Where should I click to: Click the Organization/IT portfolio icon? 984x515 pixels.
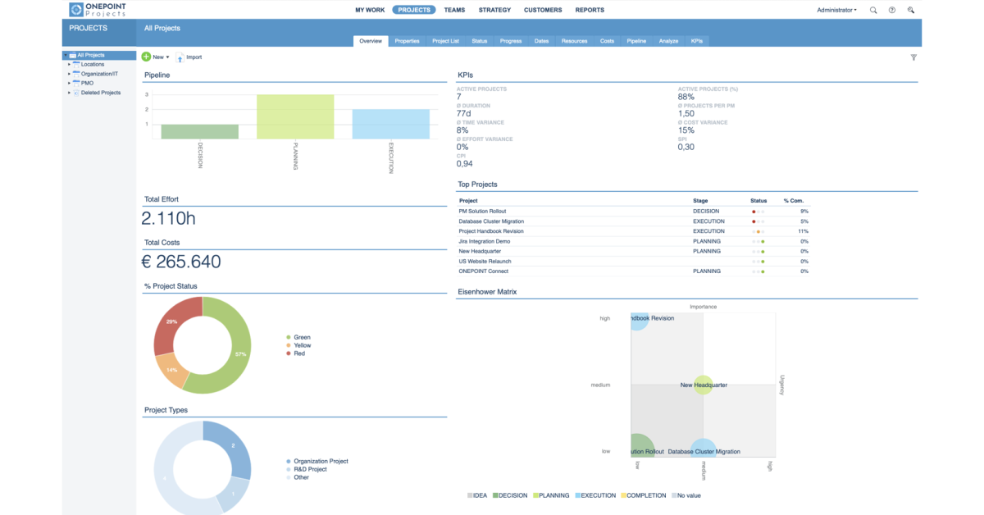pyautogui.click(x=76, y=74)
